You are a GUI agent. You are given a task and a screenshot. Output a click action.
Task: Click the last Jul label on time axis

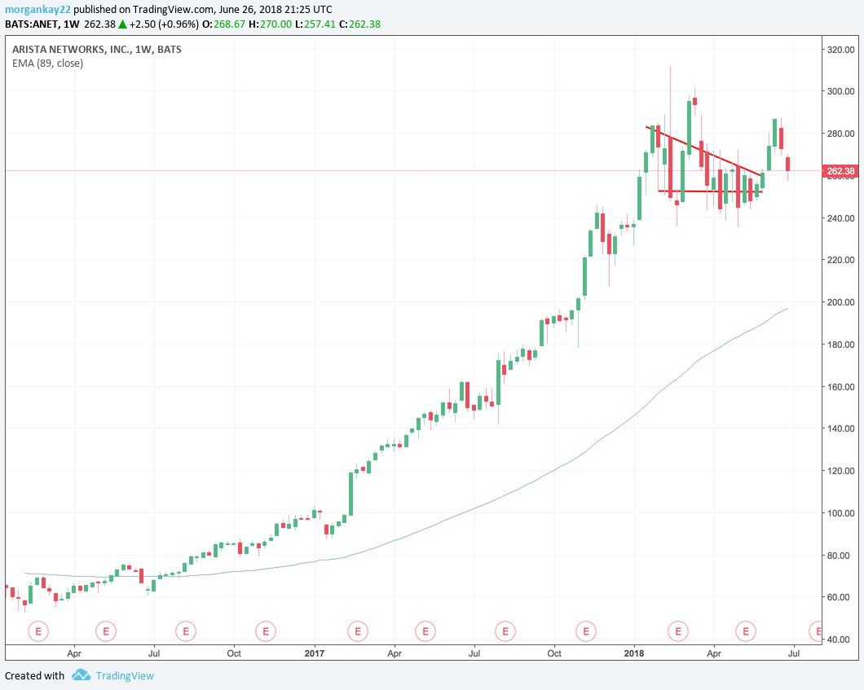pos(794,653)
